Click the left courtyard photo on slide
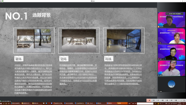 pyautogui.click(x=34, y=41)
